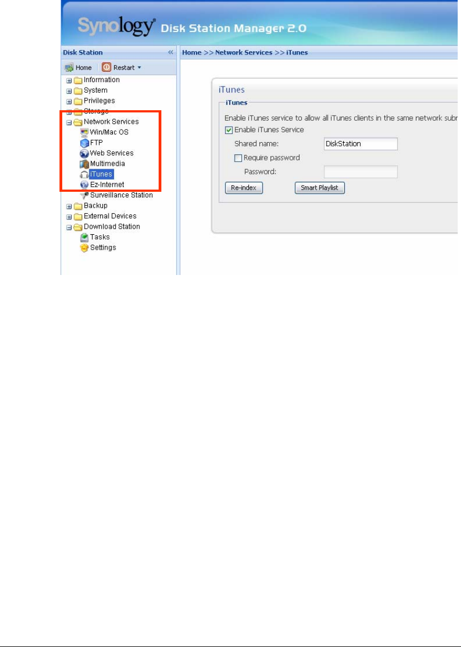Select the iTunes headphones icon
This screenshot has height=647, width=461.
pos(84,175)
